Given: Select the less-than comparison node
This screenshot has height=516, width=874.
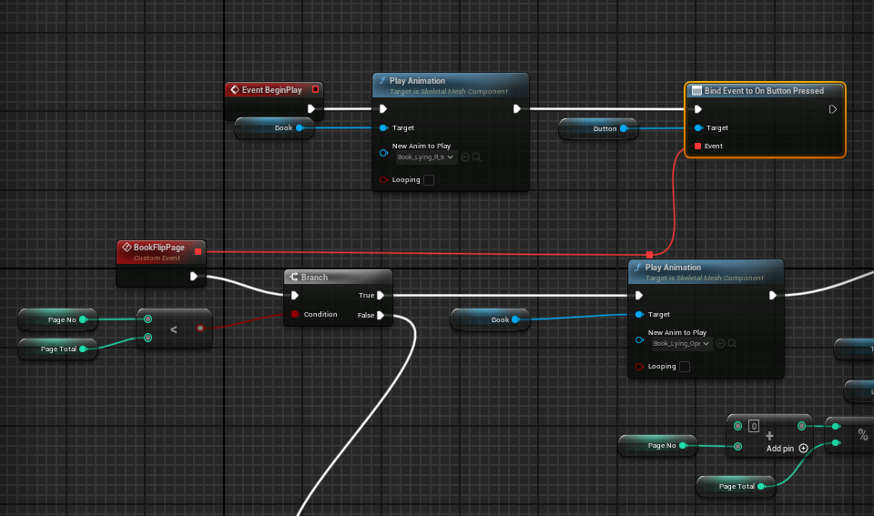Looking at the screenshot, I should coord(175,329).
